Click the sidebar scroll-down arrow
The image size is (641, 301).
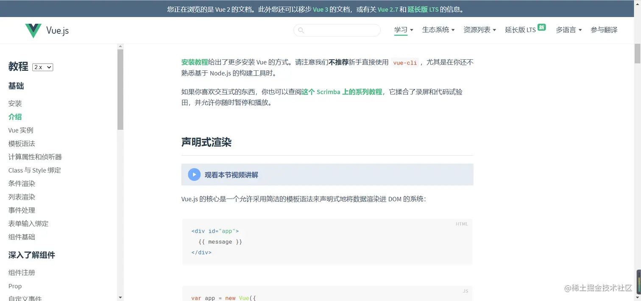(x=120, y=298)
